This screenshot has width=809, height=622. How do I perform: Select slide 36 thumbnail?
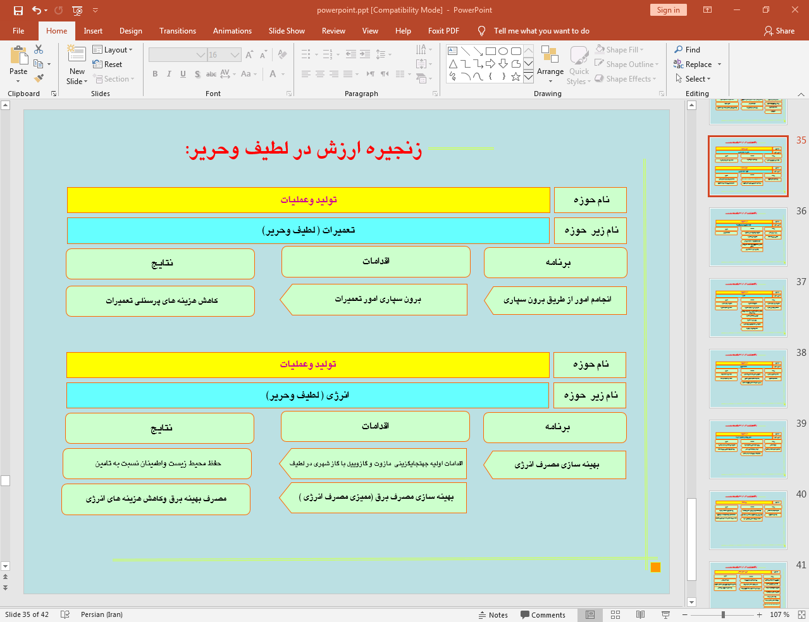click(748, 237)
